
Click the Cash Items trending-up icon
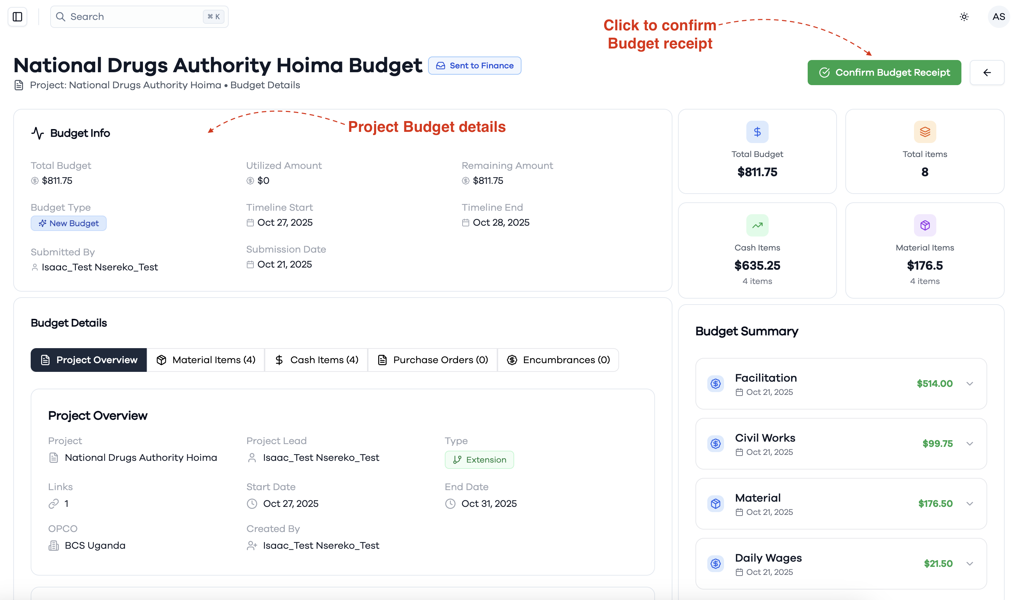[757, 225]
